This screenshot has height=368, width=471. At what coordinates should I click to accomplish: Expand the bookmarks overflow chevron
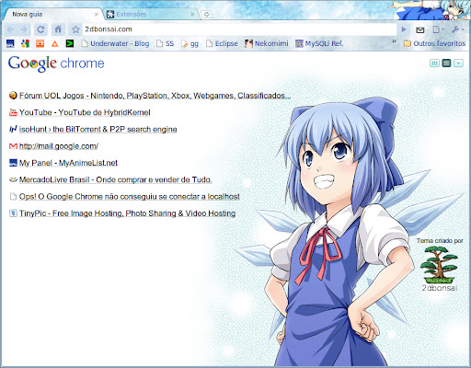point(394,41)
